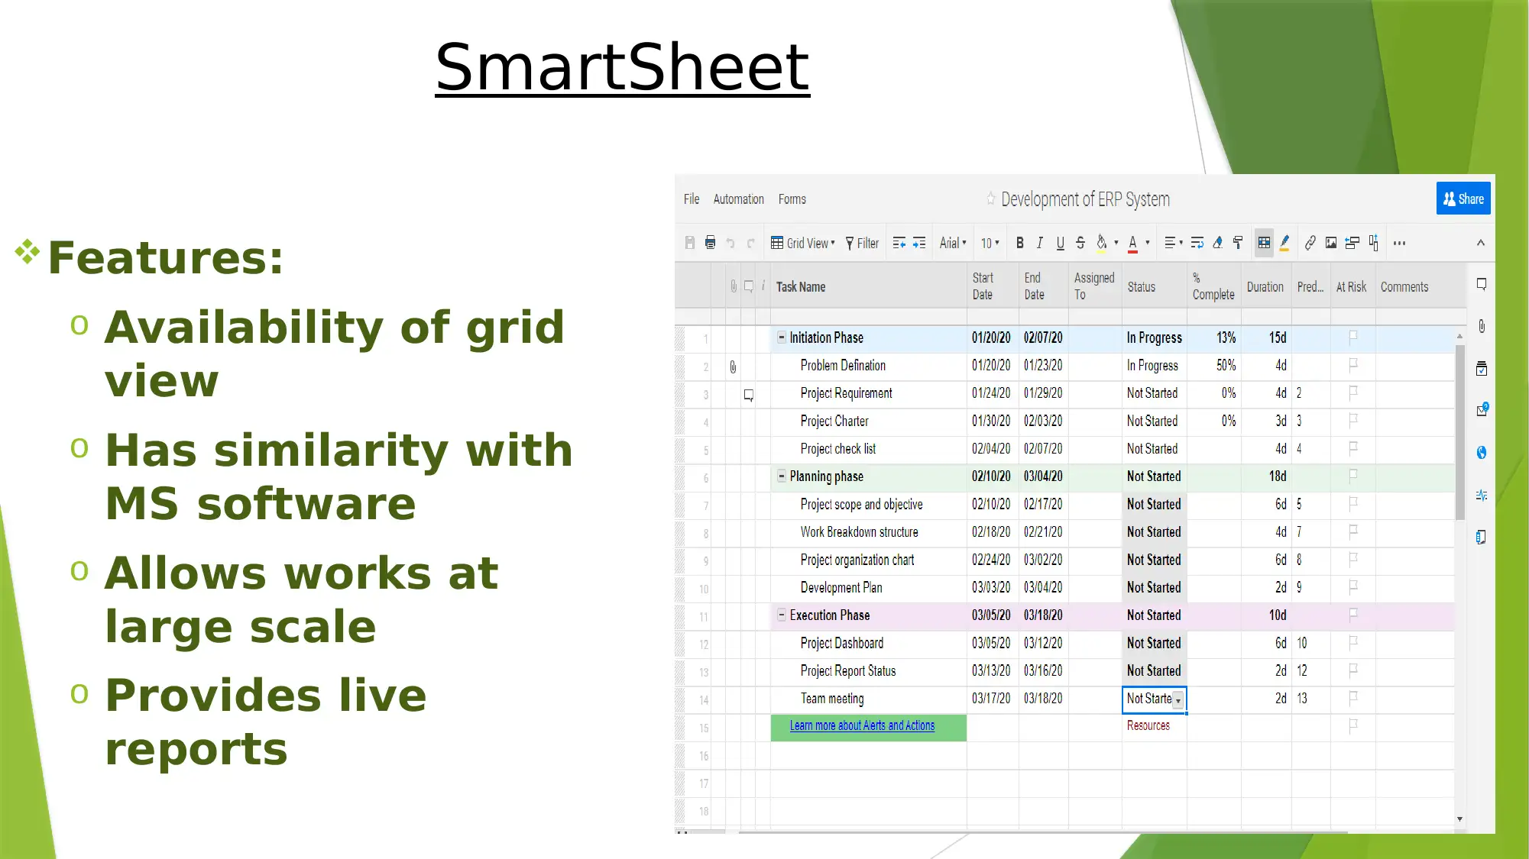The image size is (1529, 859).
Task: Open the Publish globe icon
Action: pos(1481,453)
